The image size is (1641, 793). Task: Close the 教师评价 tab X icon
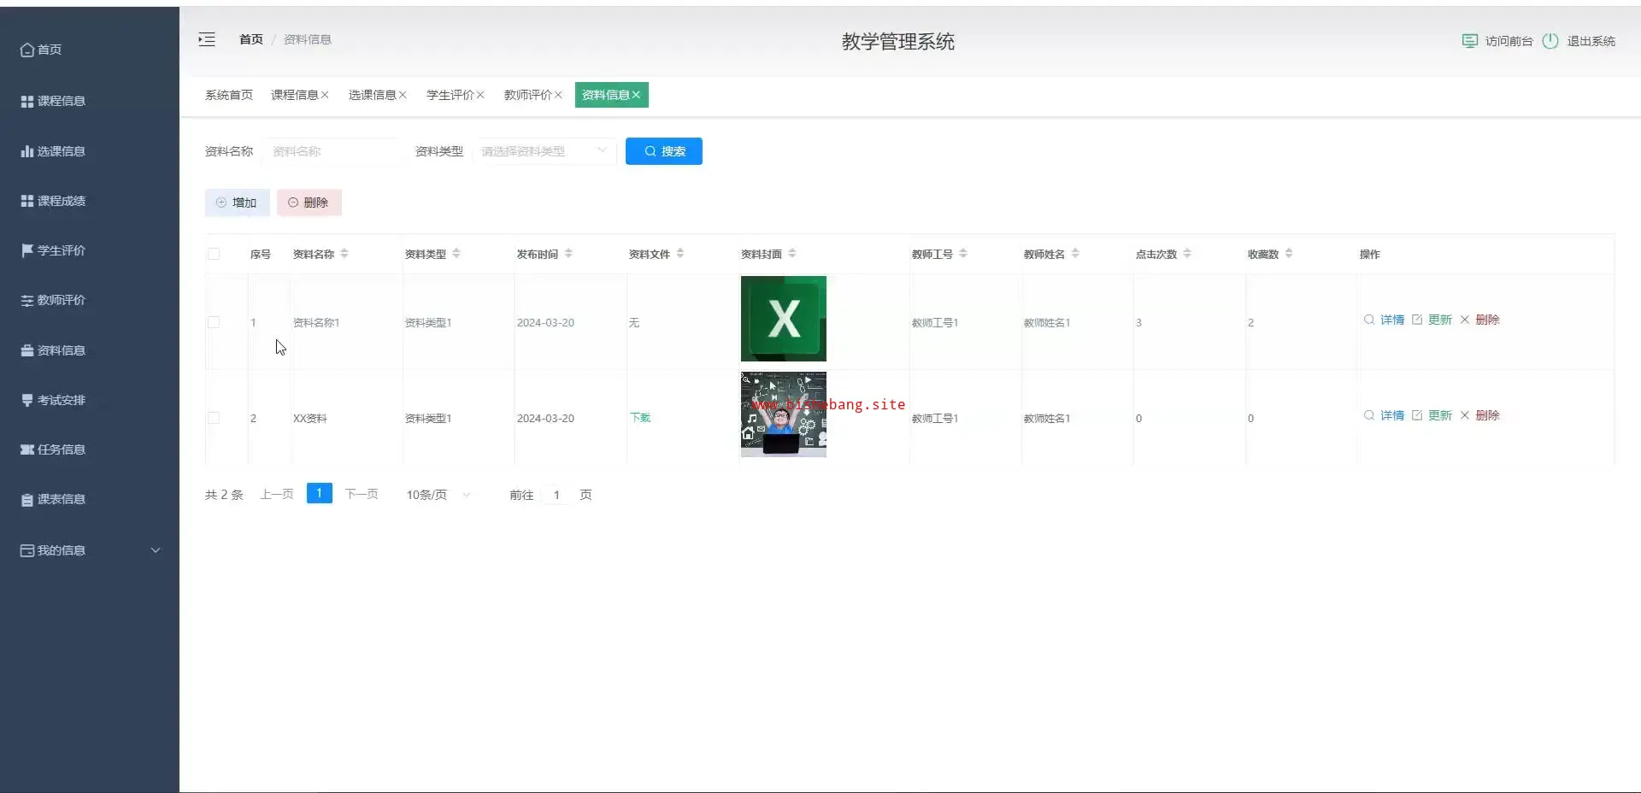click(x=558, y=95)
